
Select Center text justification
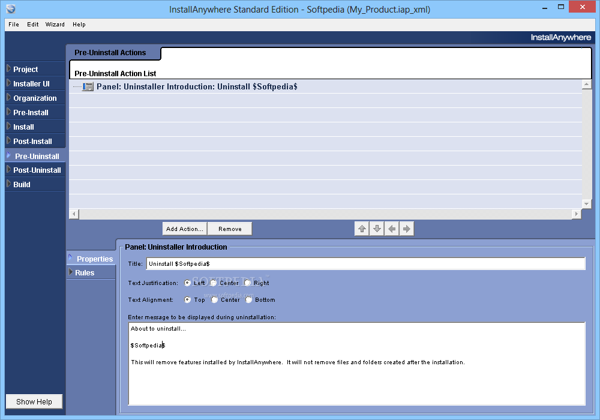pos(213,283)
